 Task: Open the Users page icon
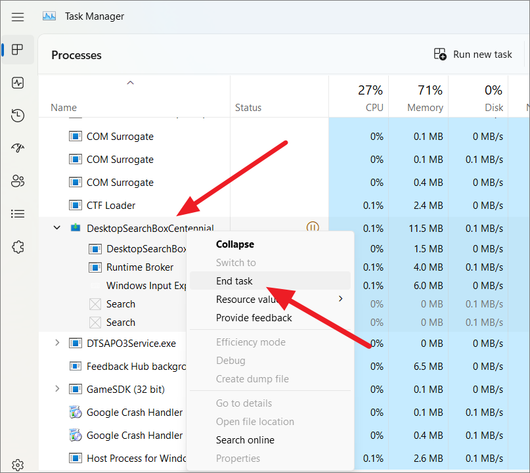click(x=18, y=181)
